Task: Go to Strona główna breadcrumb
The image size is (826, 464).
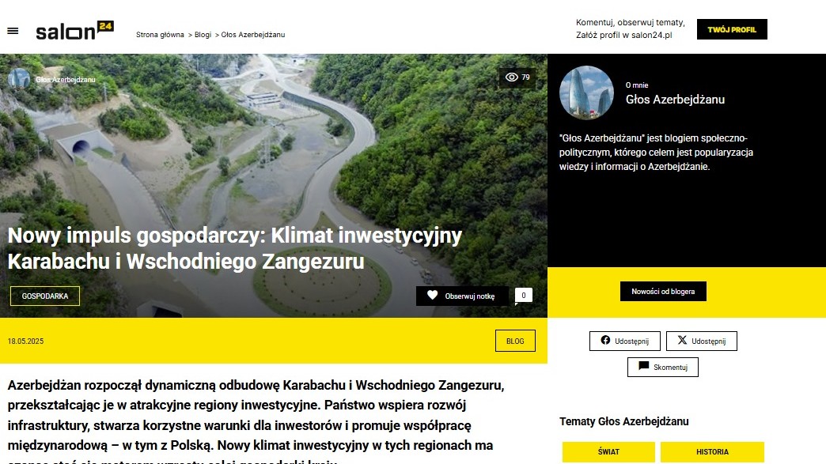Action: (160, 35)
